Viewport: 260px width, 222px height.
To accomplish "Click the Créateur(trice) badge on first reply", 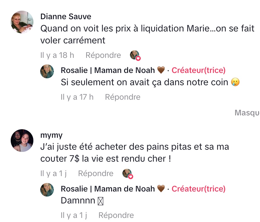I will pos(198,70).
